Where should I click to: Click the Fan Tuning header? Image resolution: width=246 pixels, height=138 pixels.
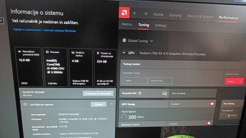(229, 104)
